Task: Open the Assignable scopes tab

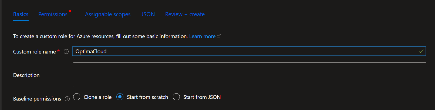Action: 108,14
